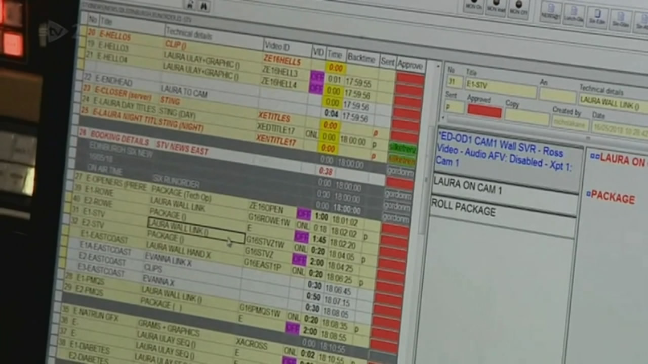Select the ZE16OPEN video ID cell

[266, 208]
